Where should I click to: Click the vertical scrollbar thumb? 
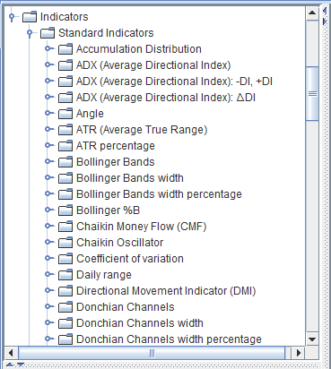pyautogui.click(x=312, y=94)
